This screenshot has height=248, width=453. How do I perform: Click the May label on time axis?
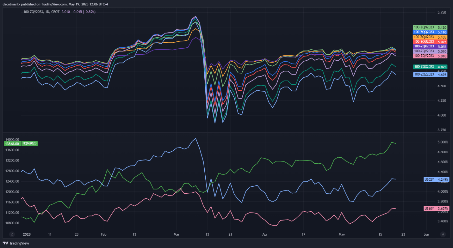click(x=342, y=235)
